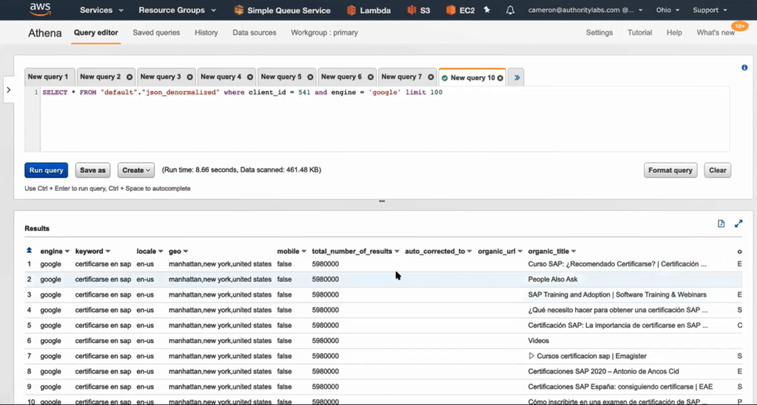The width and height of the screenshot is (757, 405).
Task: Close the New query 3 tab
Action: coord(190,77)
